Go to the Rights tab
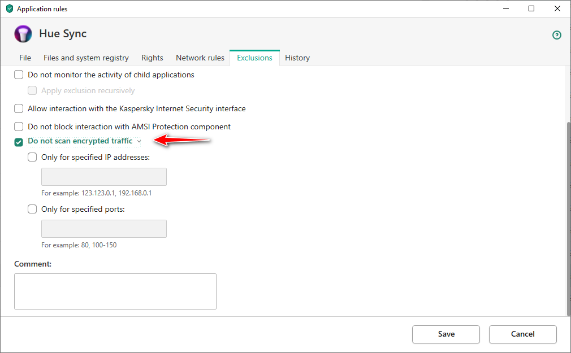This screenshot has height=353, width=571. click(152, 58)
